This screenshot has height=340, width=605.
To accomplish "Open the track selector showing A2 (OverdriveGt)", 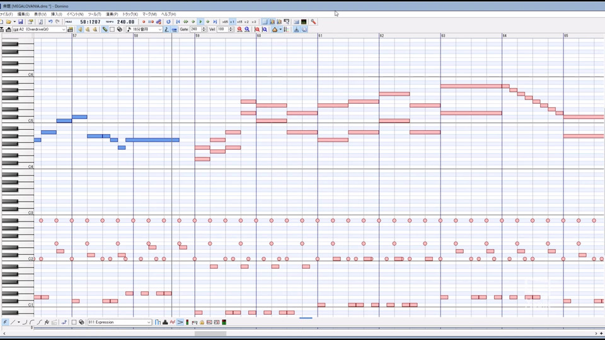I will click(39, 30).
